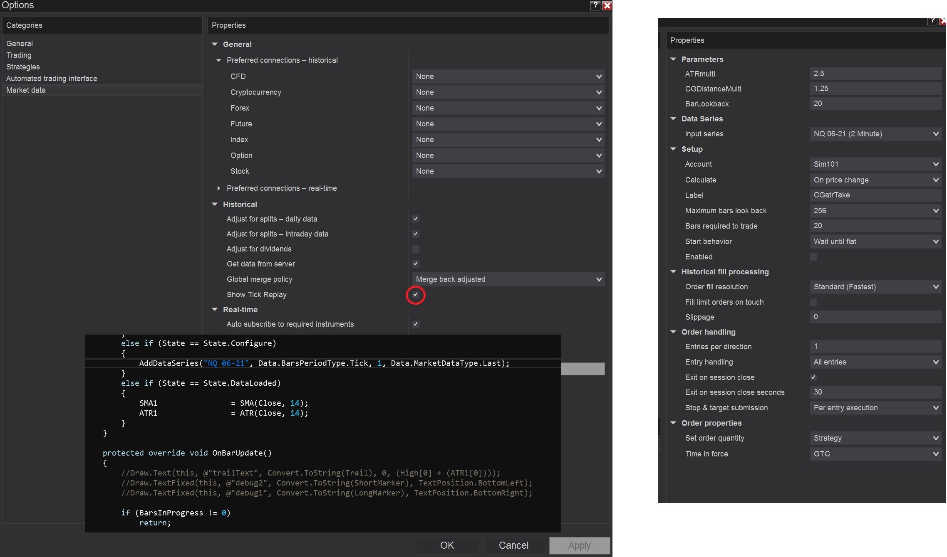Uncheck Exit on session close

tap(813, 377)
